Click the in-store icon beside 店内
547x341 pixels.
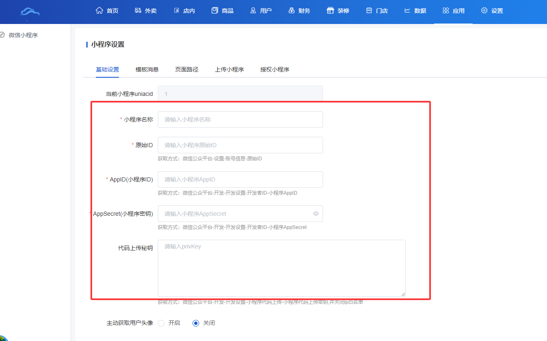coord(176,10)
